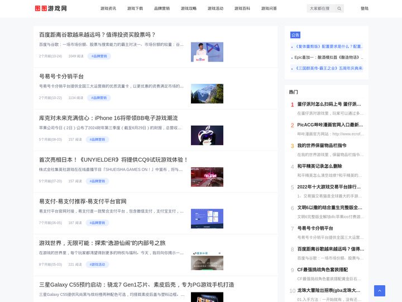
Task: Open article 百度距离谷歌越来越远吗
Action: (x=97, y=35)
